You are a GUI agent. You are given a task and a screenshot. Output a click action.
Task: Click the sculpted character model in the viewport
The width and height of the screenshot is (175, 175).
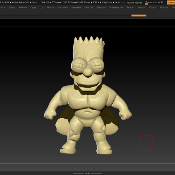tap(88, 96)
